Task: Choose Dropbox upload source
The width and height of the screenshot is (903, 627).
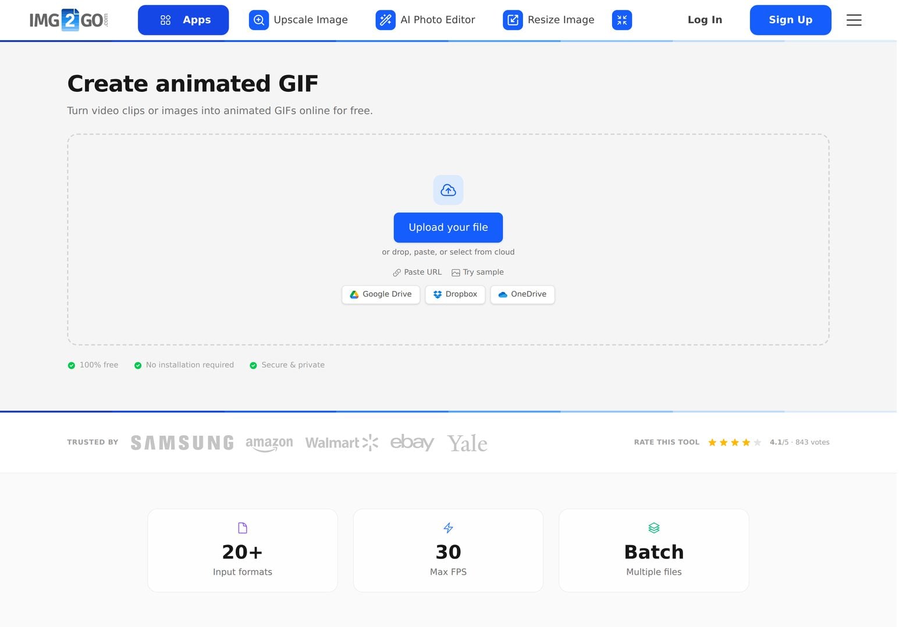Action: 455,294
